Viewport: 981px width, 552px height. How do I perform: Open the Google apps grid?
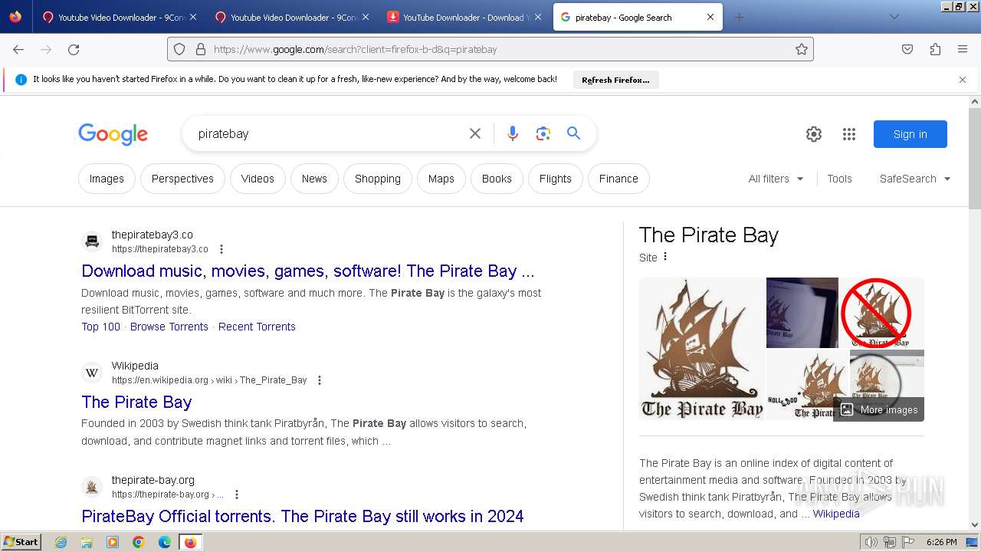[849, 134]
